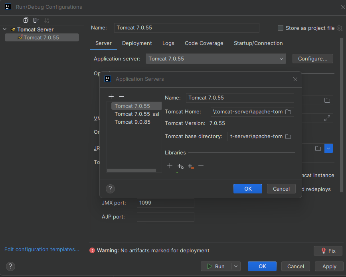The height and width of the screenshot is (277, 346).
Task: Browse for Tomcat Home folder
Action: (288, 112)
